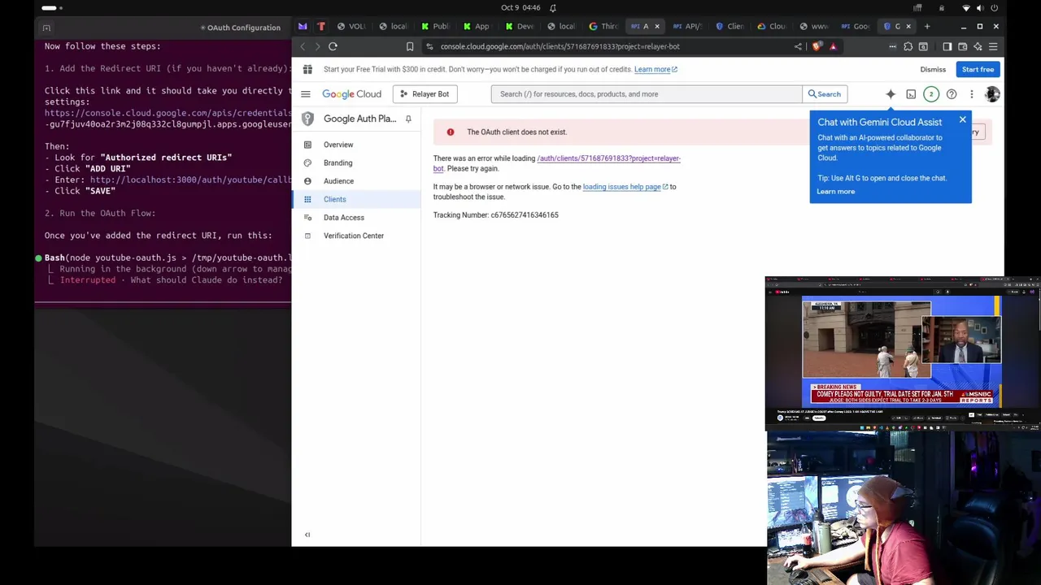Click the notification bell in top bar

point(553,7)
